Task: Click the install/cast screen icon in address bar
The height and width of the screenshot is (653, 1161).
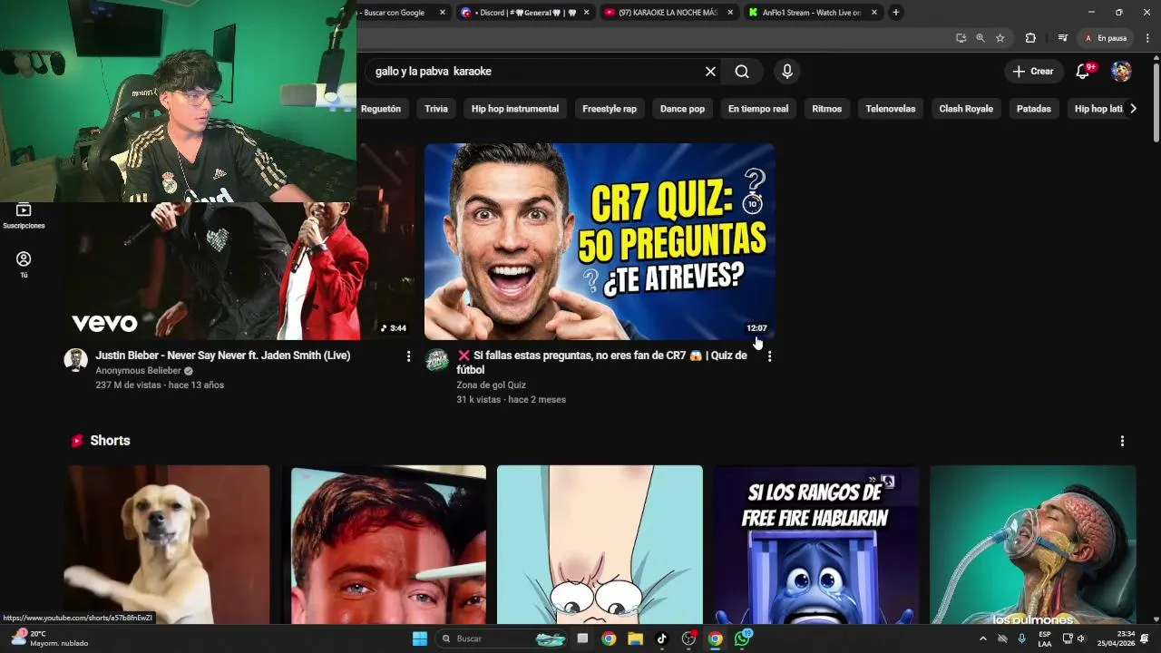Action: pyautogui.click(x=961, y=38)
